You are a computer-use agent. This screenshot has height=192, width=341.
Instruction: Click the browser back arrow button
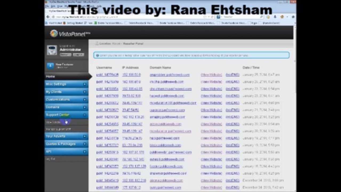coord(48,17)
